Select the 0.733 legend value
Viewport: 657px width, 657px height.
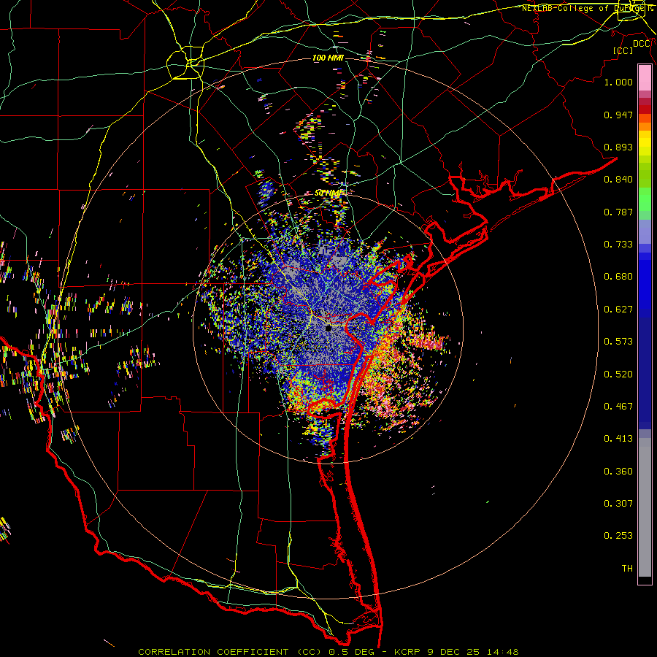click(618, 245)
